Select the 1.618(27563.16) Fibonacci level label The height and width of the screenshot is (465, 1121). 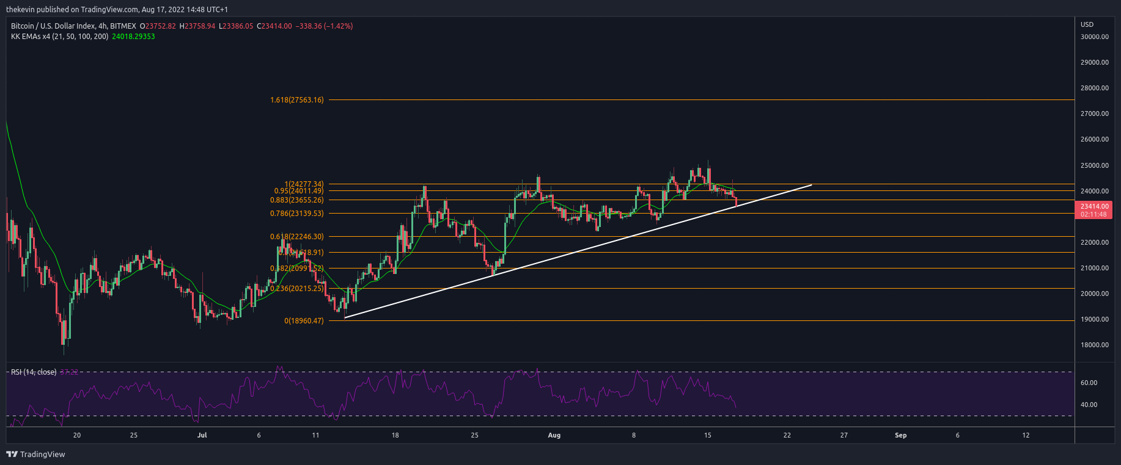[297, 100]
